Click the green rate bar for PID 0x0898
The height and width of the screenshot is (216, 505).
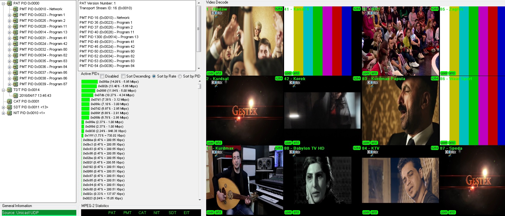pyautogui.click(x=88, y=91)
